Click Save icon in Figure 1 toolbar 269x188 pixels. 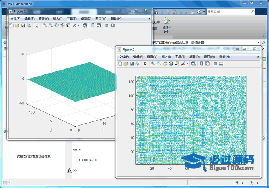click(23, 26)
